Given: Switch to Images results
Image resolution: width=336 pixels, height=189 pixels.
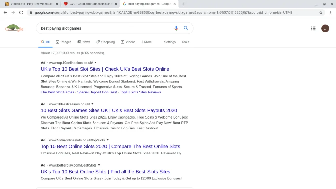Looking at the screenshot, I should (x=64, y=42).
